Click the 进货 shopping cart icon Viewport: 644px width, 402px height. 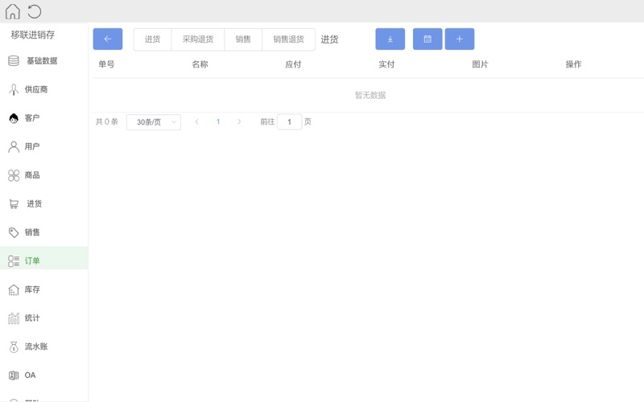pyautogui.click(x=14, y=204)
